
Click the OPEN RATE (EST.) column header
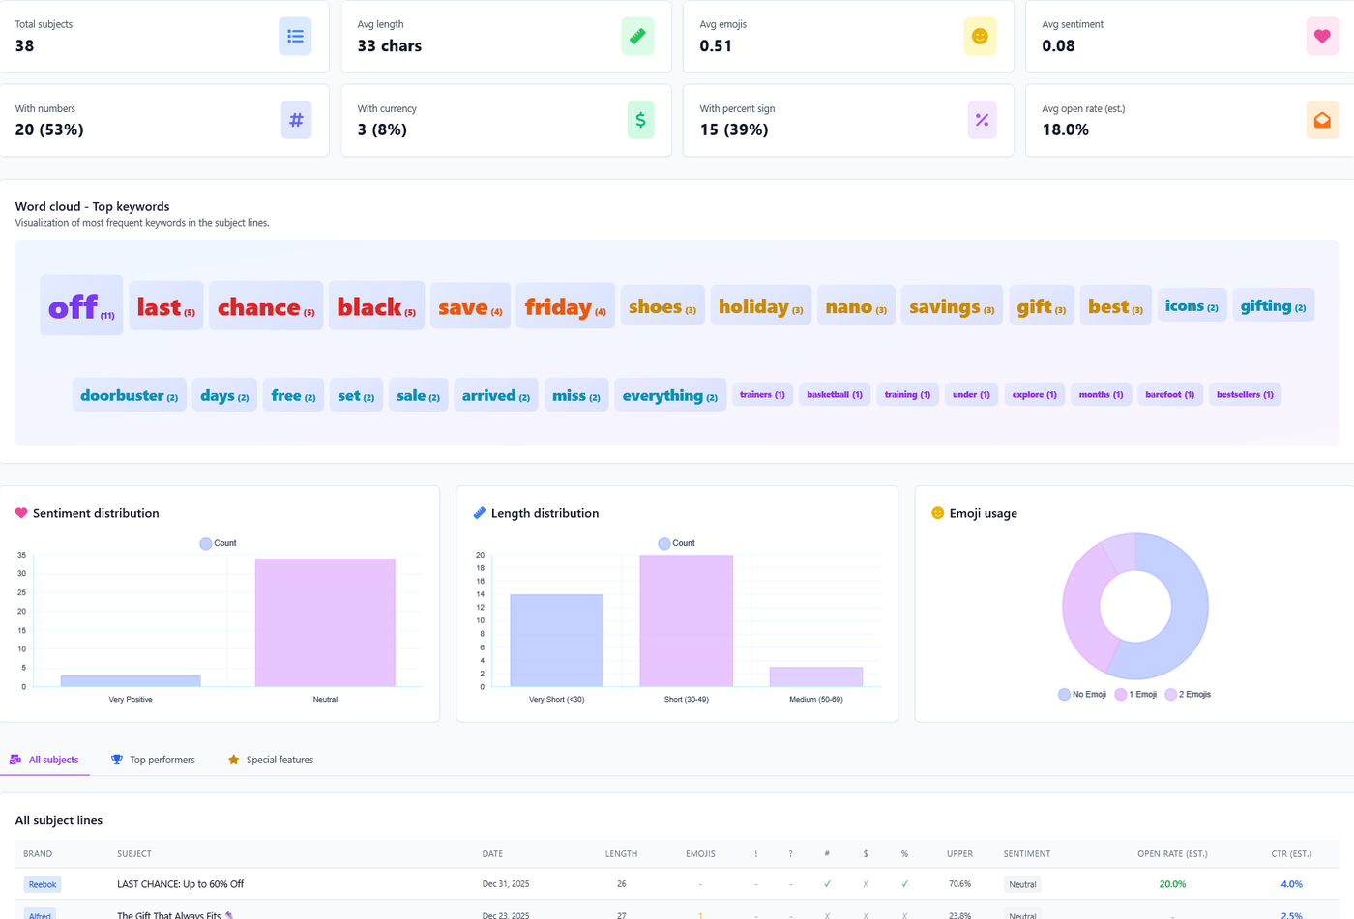tap(1172, 854)
